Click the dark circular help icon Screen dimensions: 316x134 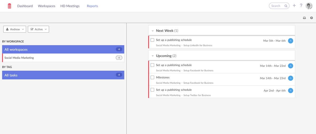(x=312, y=18)
